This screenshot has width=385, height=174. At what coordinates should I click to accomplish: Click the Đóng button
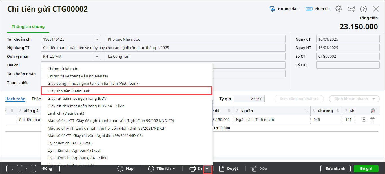coord(47,169)
